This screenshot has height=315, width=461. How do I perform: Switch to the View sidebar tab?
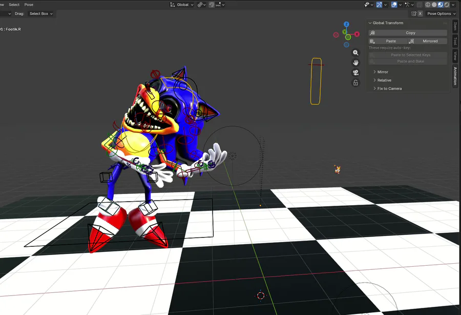coord(455,56)
